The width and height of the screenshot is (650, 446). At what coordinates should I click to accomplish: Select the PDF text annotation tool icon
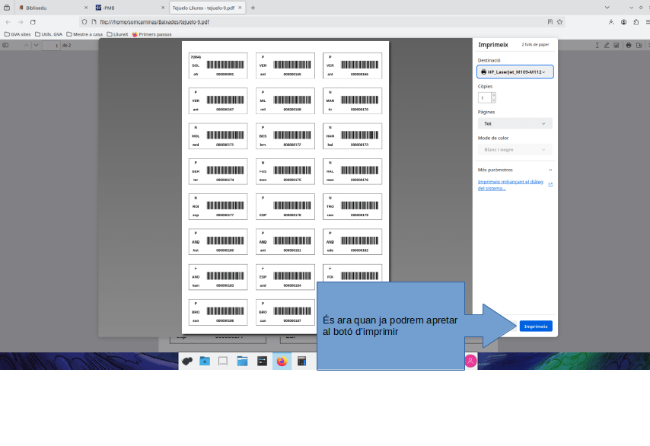597,45
